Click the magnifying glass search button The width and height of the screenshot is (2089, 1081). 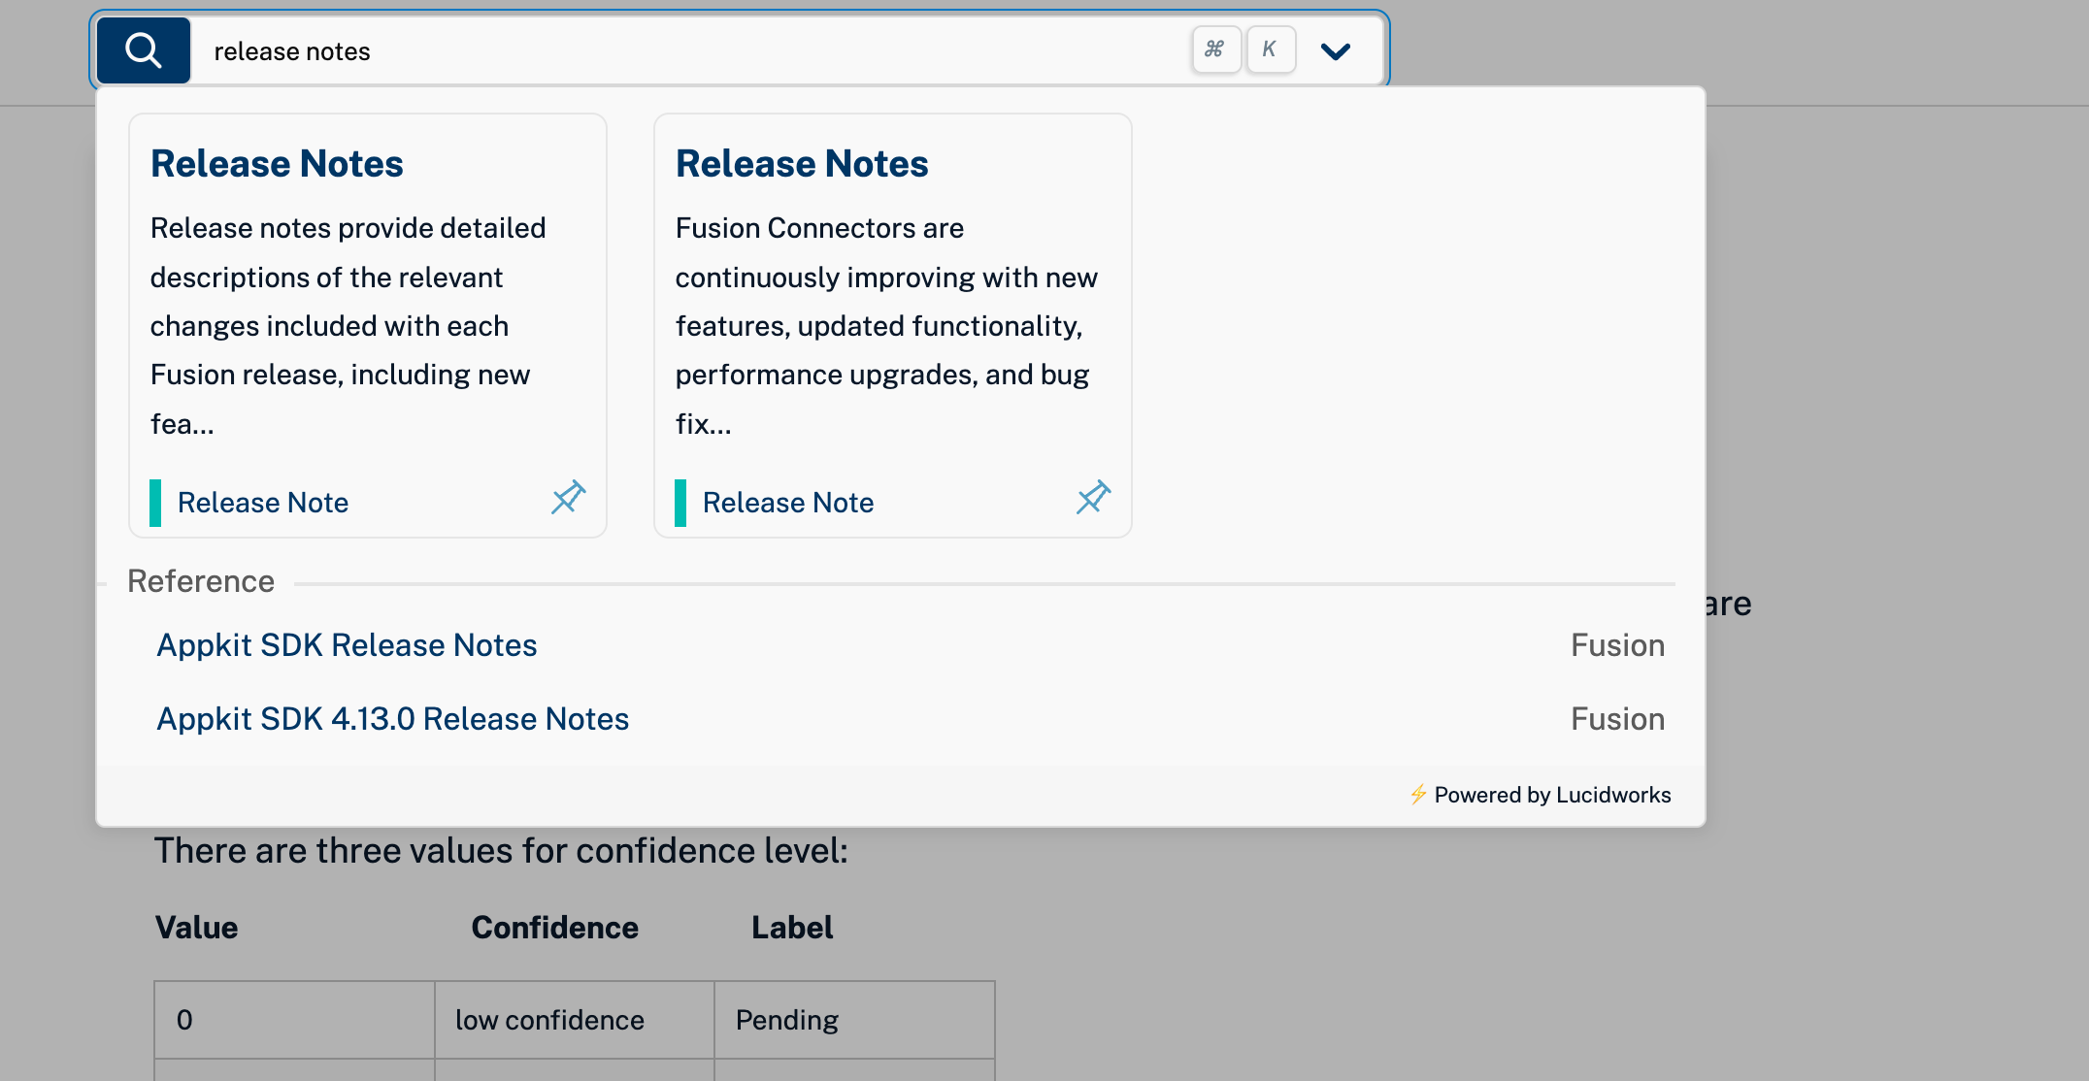coord(144,50)
